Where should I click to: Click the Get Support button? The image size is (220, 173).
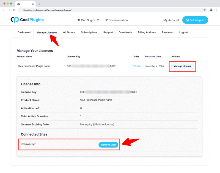point(195,20)
